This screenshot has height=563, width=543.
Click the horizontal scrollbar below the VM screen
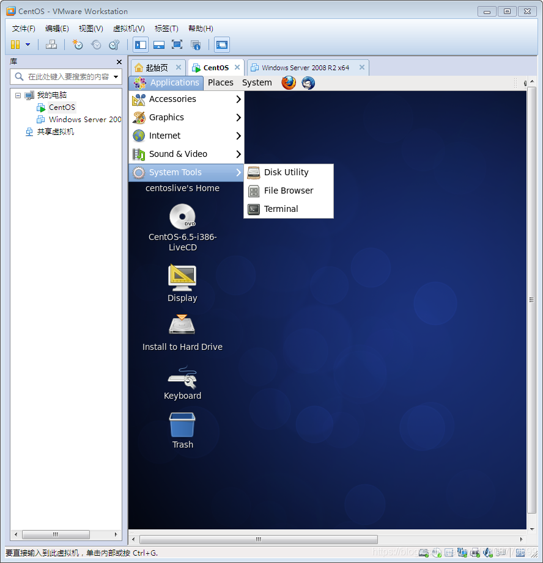(257, 539)
